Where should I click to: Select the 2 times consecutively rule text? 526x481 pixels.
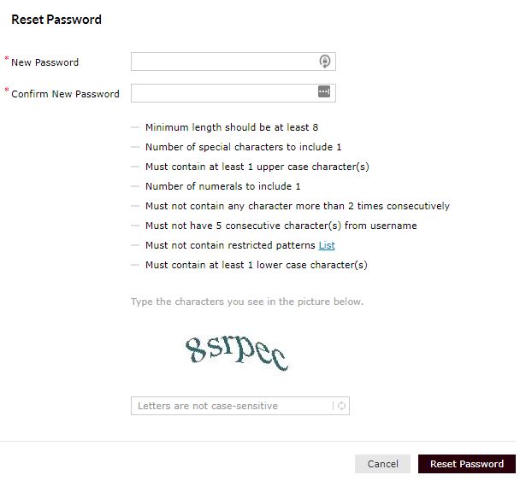298,206
